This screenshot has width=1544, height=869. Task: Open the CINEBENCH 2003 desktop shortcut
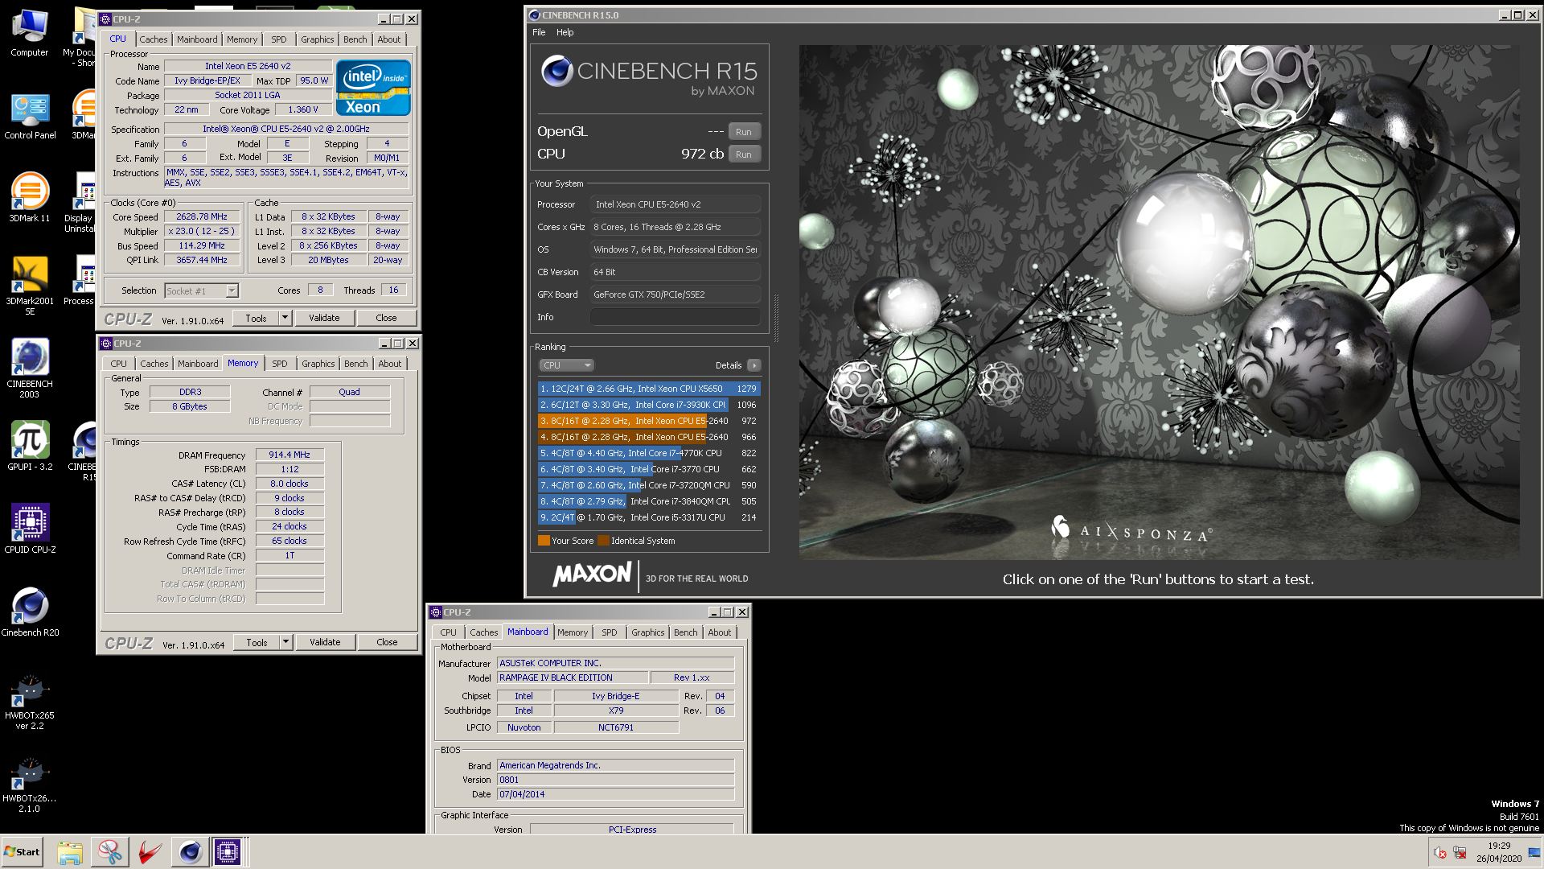pyautogui.click(x=30, y=369)
